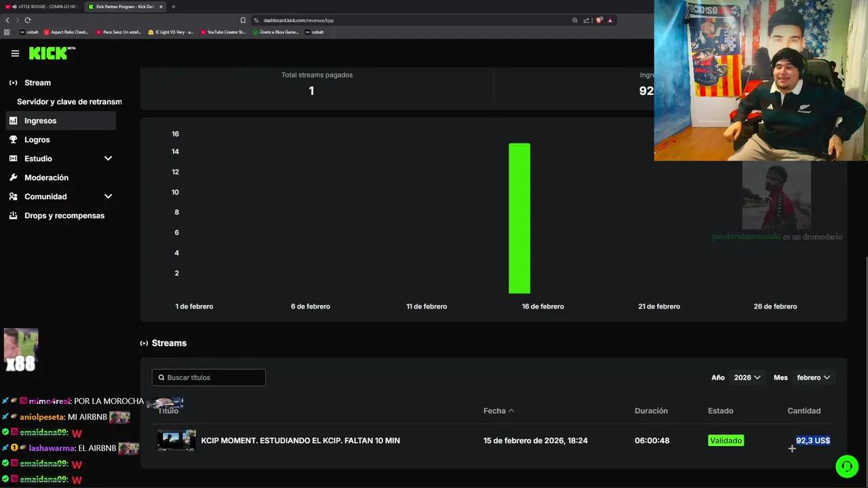Sort by the Fecha column header
868x488 pixels.
click(x=498, y=411)
